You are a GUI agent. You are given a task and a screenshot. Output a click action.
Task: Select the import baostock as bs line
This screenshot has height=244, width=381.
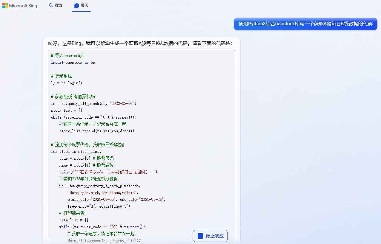click(72, 62)
